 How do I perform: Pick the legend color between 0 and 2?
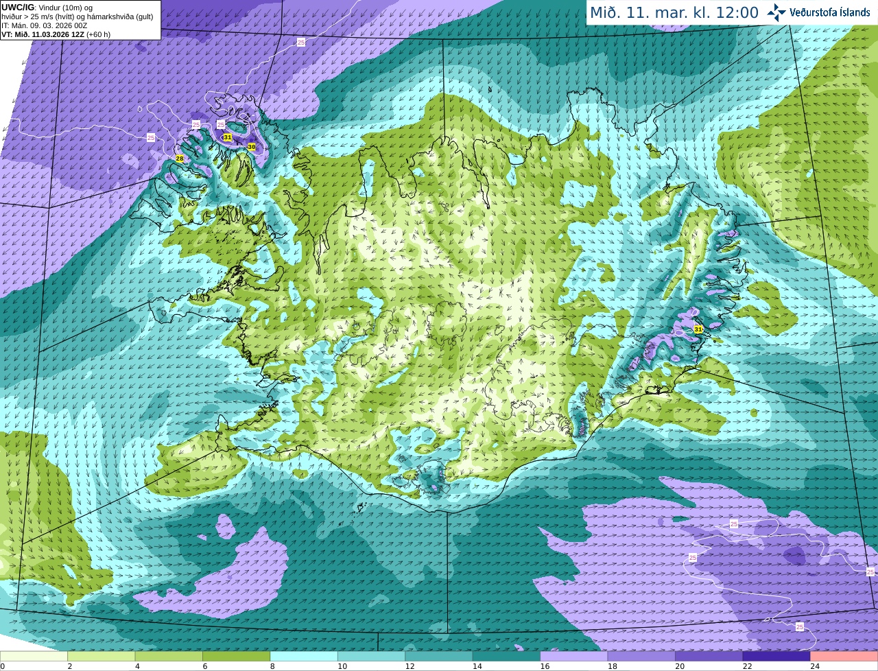(x=34, y=656)
